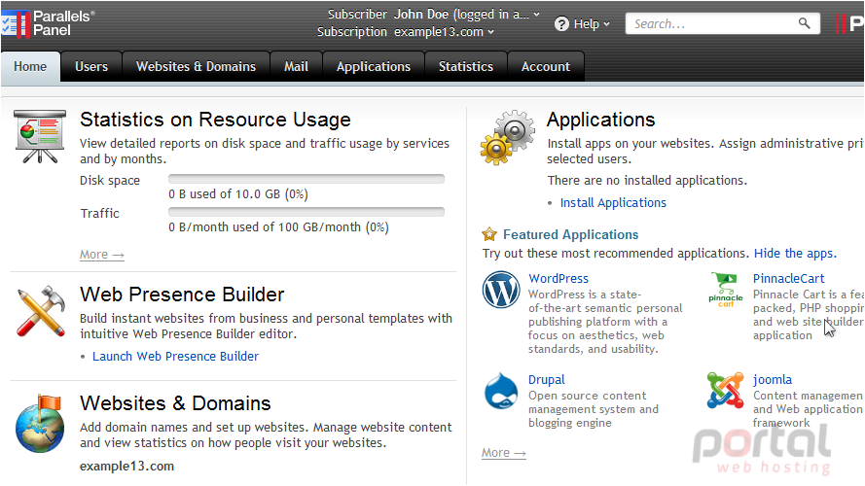
Task: Click the Statistics on Resource Usage heading
Action: (x=215, y=120)
